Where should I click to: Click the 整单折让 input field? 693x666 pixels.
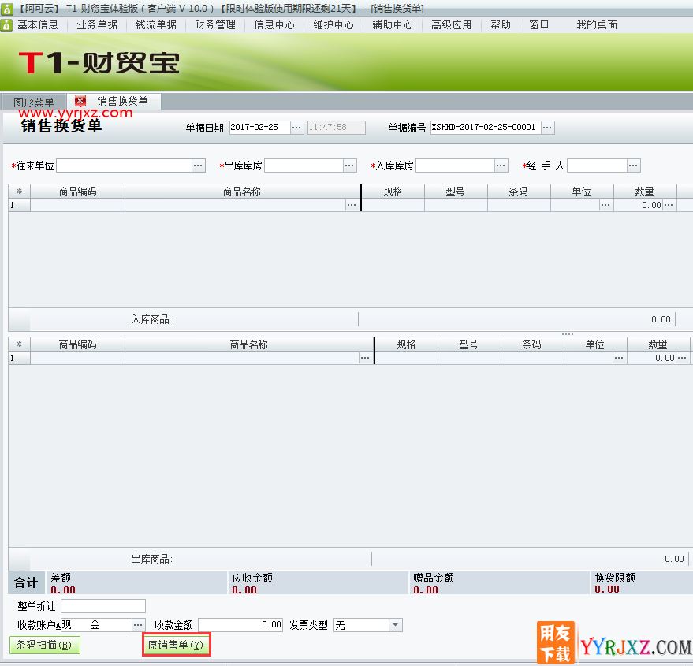pyautogui.click(x=103, y=606)
